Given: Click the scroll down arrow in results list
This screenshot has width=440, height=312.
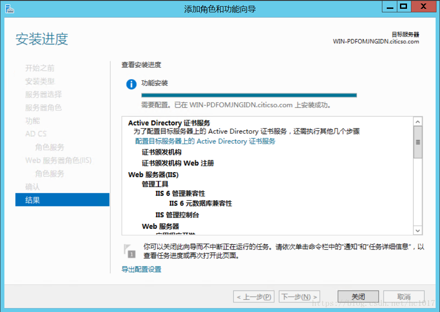Looking at the screenshot, I should point(418,231).
